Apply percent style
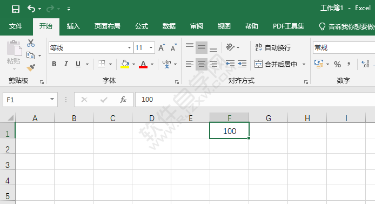This screenshot has height=204, width=375. [x=338, y=64]
